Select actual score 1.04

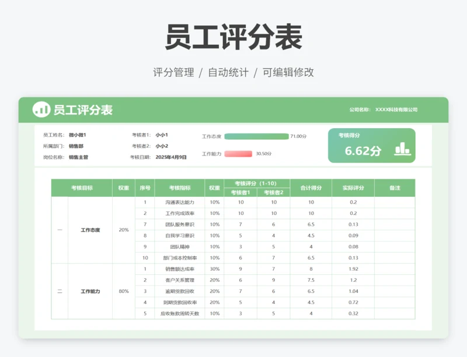click(353, 291)
